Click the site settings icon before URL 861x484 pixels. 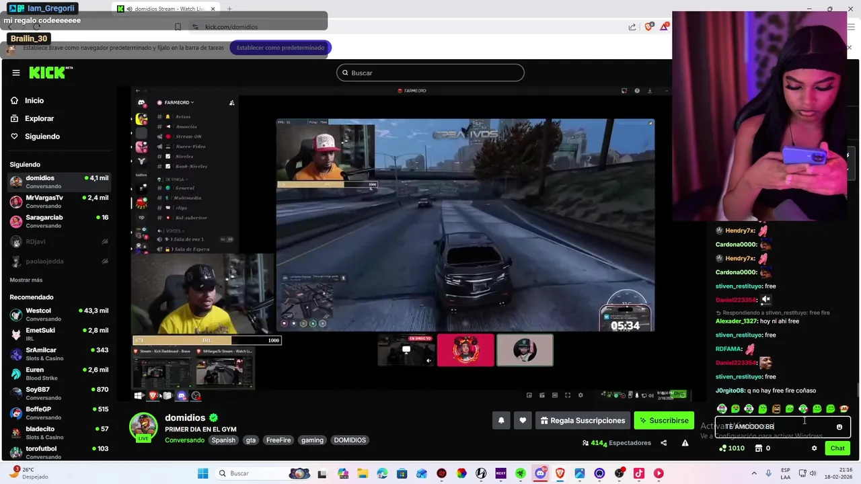195,27
